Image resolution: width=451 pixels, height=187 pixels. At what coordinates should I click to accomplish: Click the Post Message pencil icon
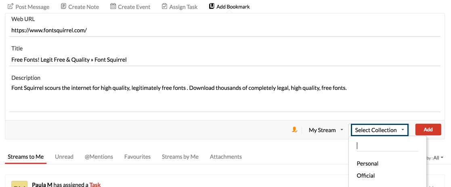(x=10, y=6)
